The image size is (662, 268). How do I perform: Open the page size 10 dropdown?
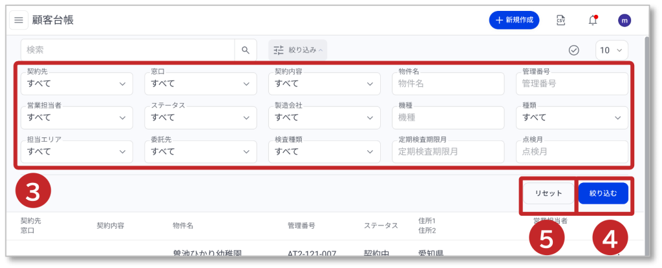pyautogui.click(x=612, y=50)
